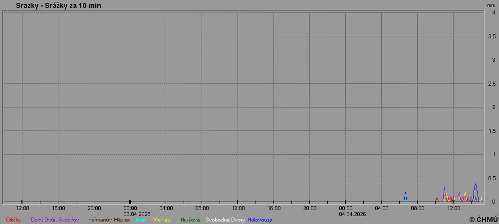Click the 04.04.2026 date label
The image size is (499, 224).
point(352,214)
